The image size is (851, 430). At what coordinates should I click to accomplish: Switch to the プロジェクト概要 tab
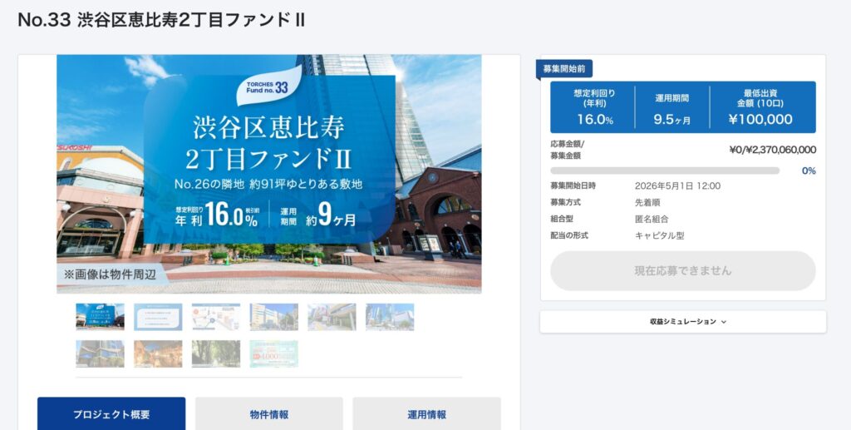111,414
